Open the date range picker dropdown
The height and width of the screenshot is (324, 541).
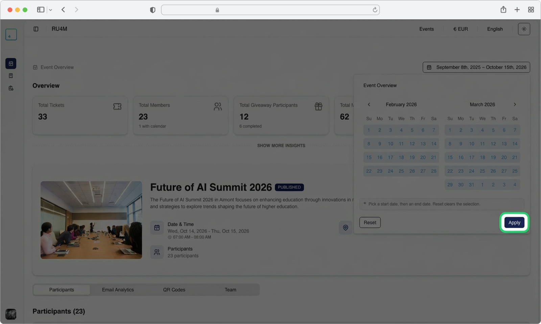[476, 67]
